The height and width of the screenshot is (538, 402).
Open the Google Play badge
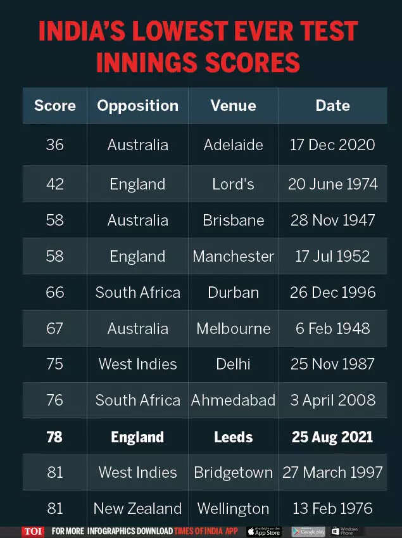pos(308,532)
